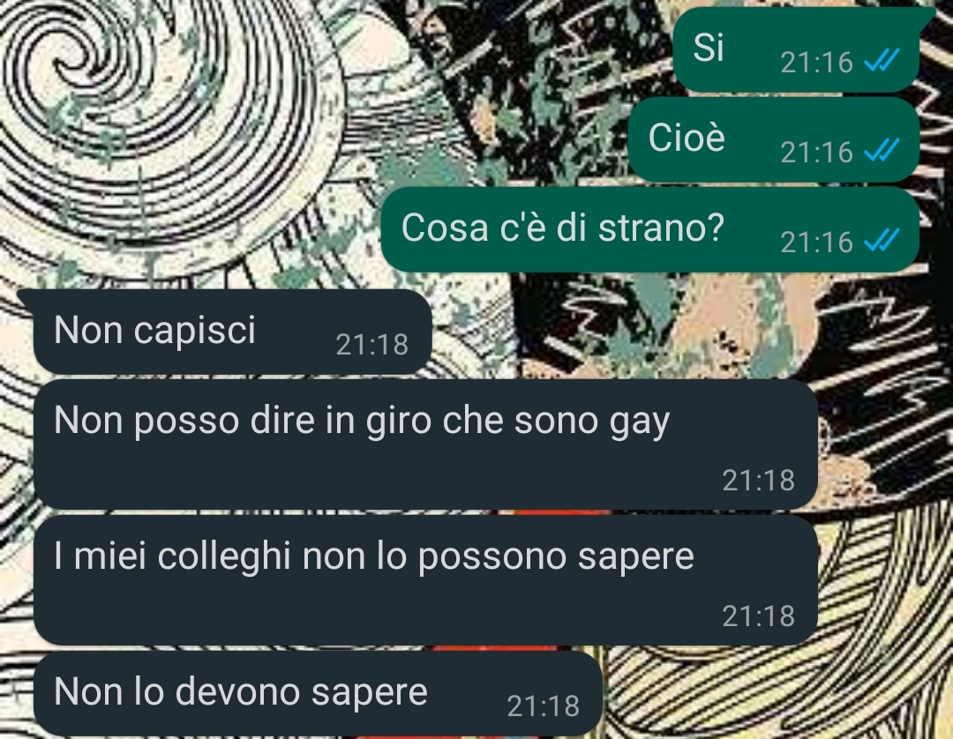Click the pointed tail of the "Non capisci" bubble
The image size is (953, 739).
pyautogui.click(x=27, y=297)
